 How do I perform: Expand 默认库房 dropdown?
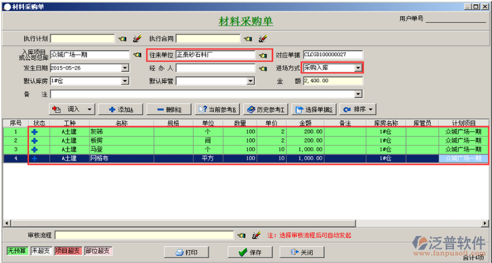(125, 81)
